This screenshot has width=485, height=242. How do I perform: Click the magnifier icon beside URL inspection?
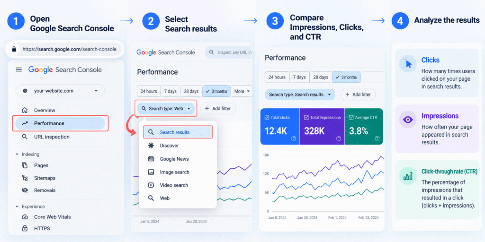[x=25, y=137]
